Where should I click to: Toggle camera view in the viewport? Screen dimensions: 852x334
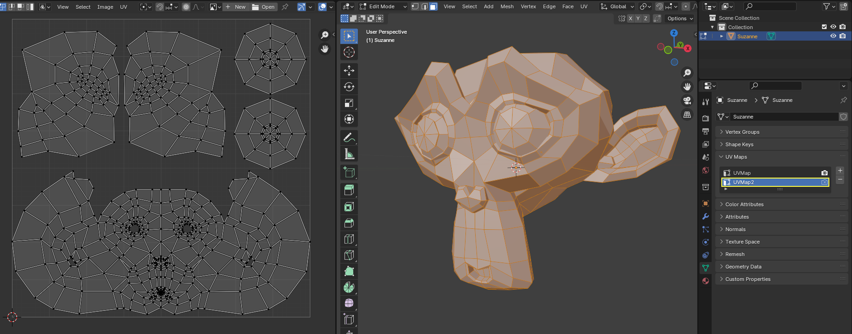coord(687,101)
